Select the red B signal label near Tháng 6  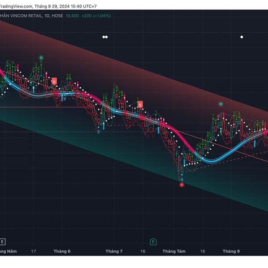54,82
